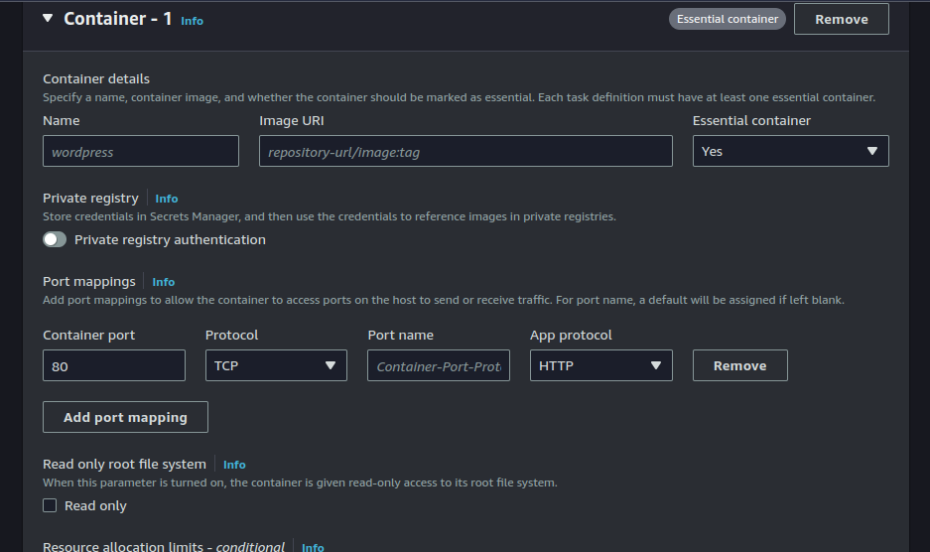Click into the Image URI field

tap(465, 152)
